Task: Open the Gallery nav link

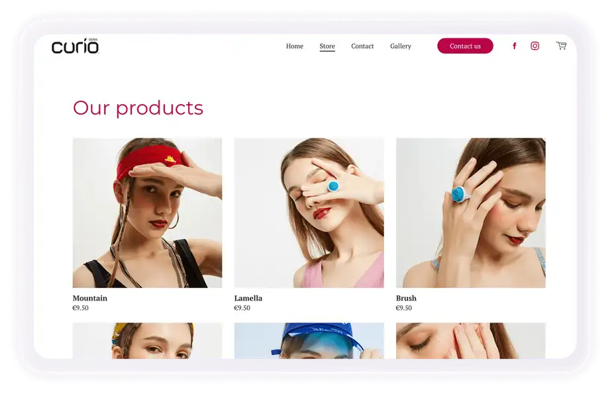Action: point(401,46)
